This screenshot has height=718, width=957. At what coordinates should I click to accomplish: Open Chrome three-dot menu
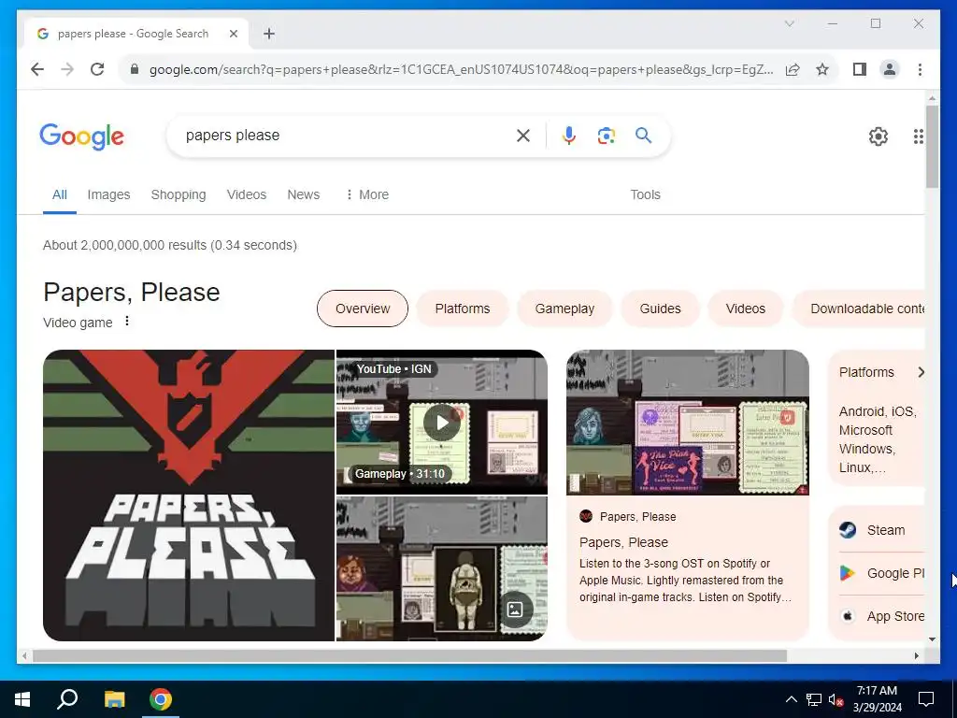click(x=920, y=69)
